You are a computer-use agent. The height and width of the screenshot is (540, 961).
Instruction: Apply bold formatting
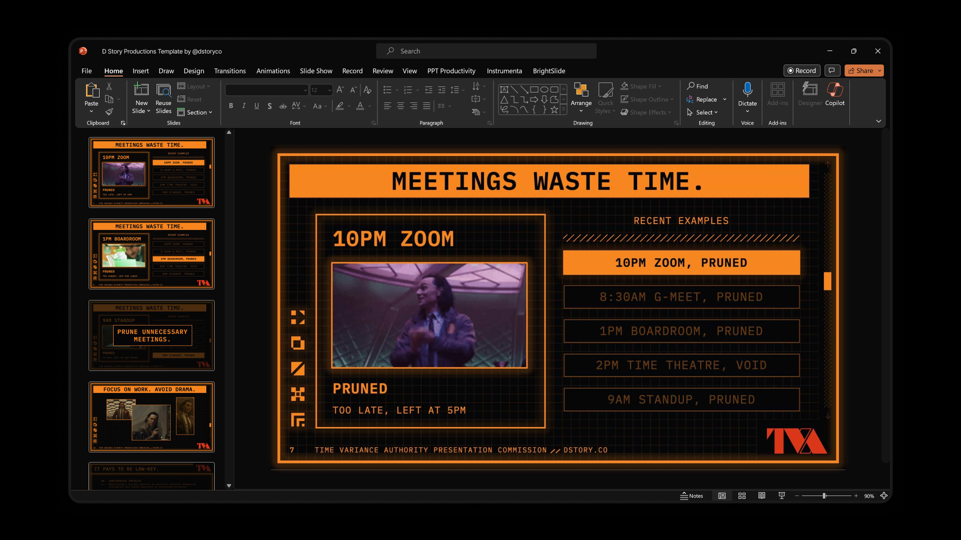point(231,106)
